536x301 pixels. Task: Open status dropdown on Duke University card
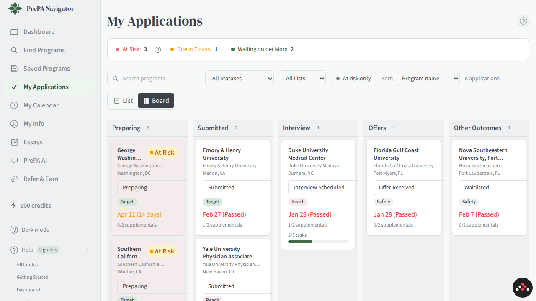(322, 188)
